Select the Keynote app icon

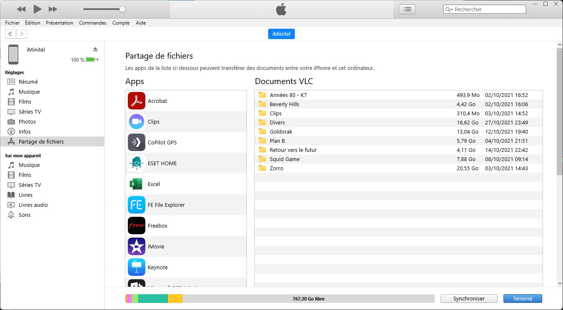137,267
